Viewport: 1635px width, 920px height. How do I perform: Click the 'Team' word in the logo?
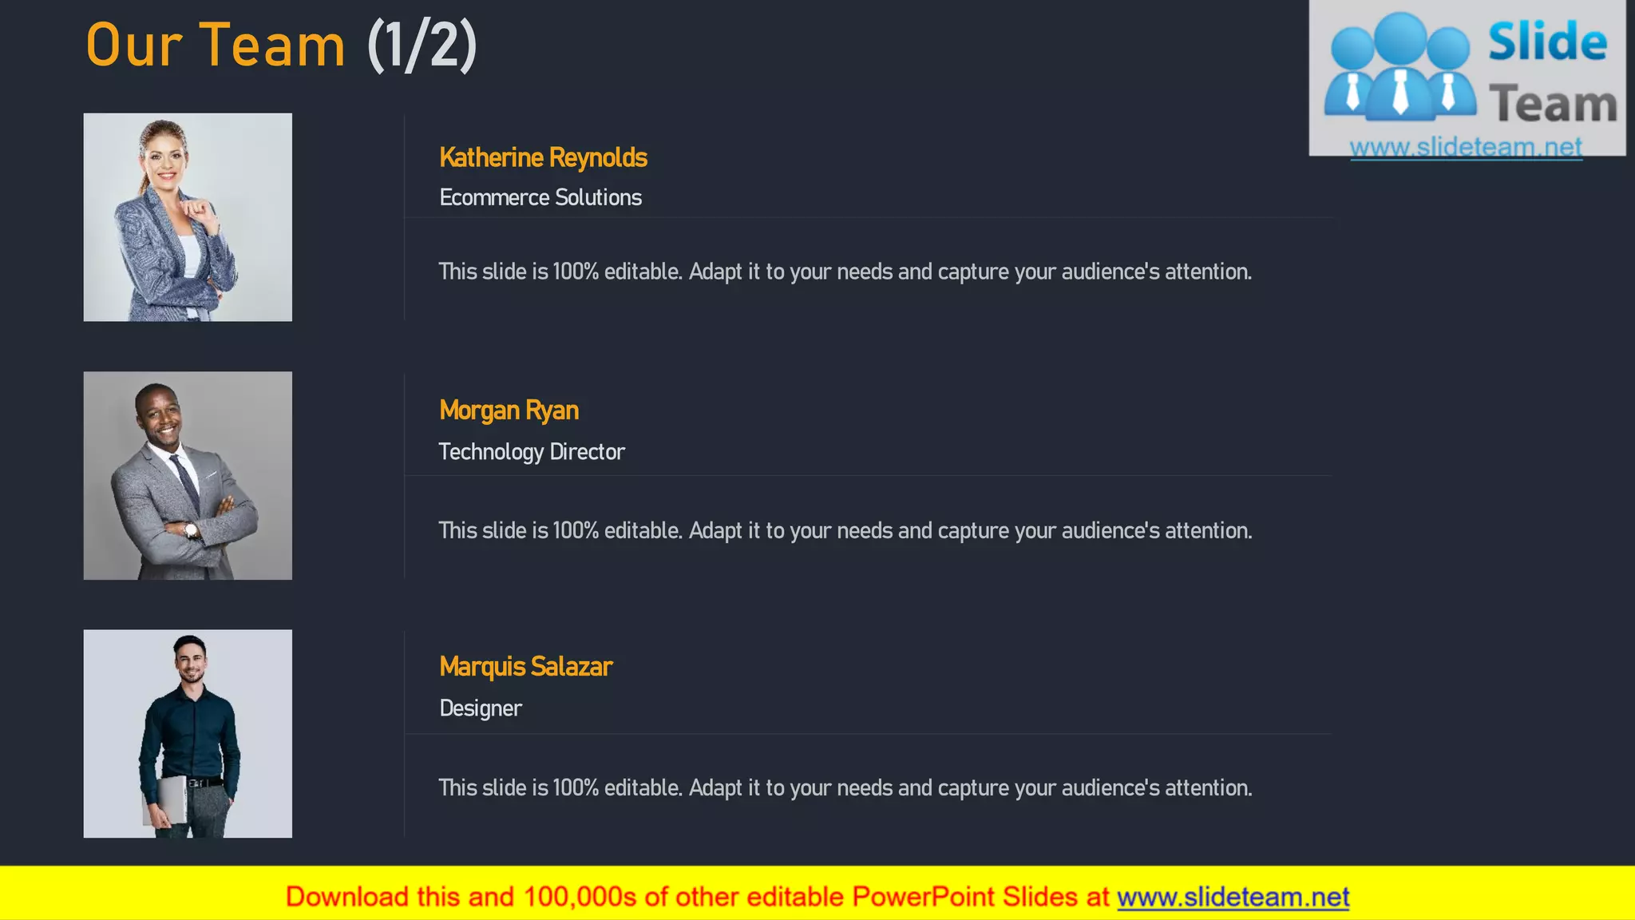(x=1553, y=105)
